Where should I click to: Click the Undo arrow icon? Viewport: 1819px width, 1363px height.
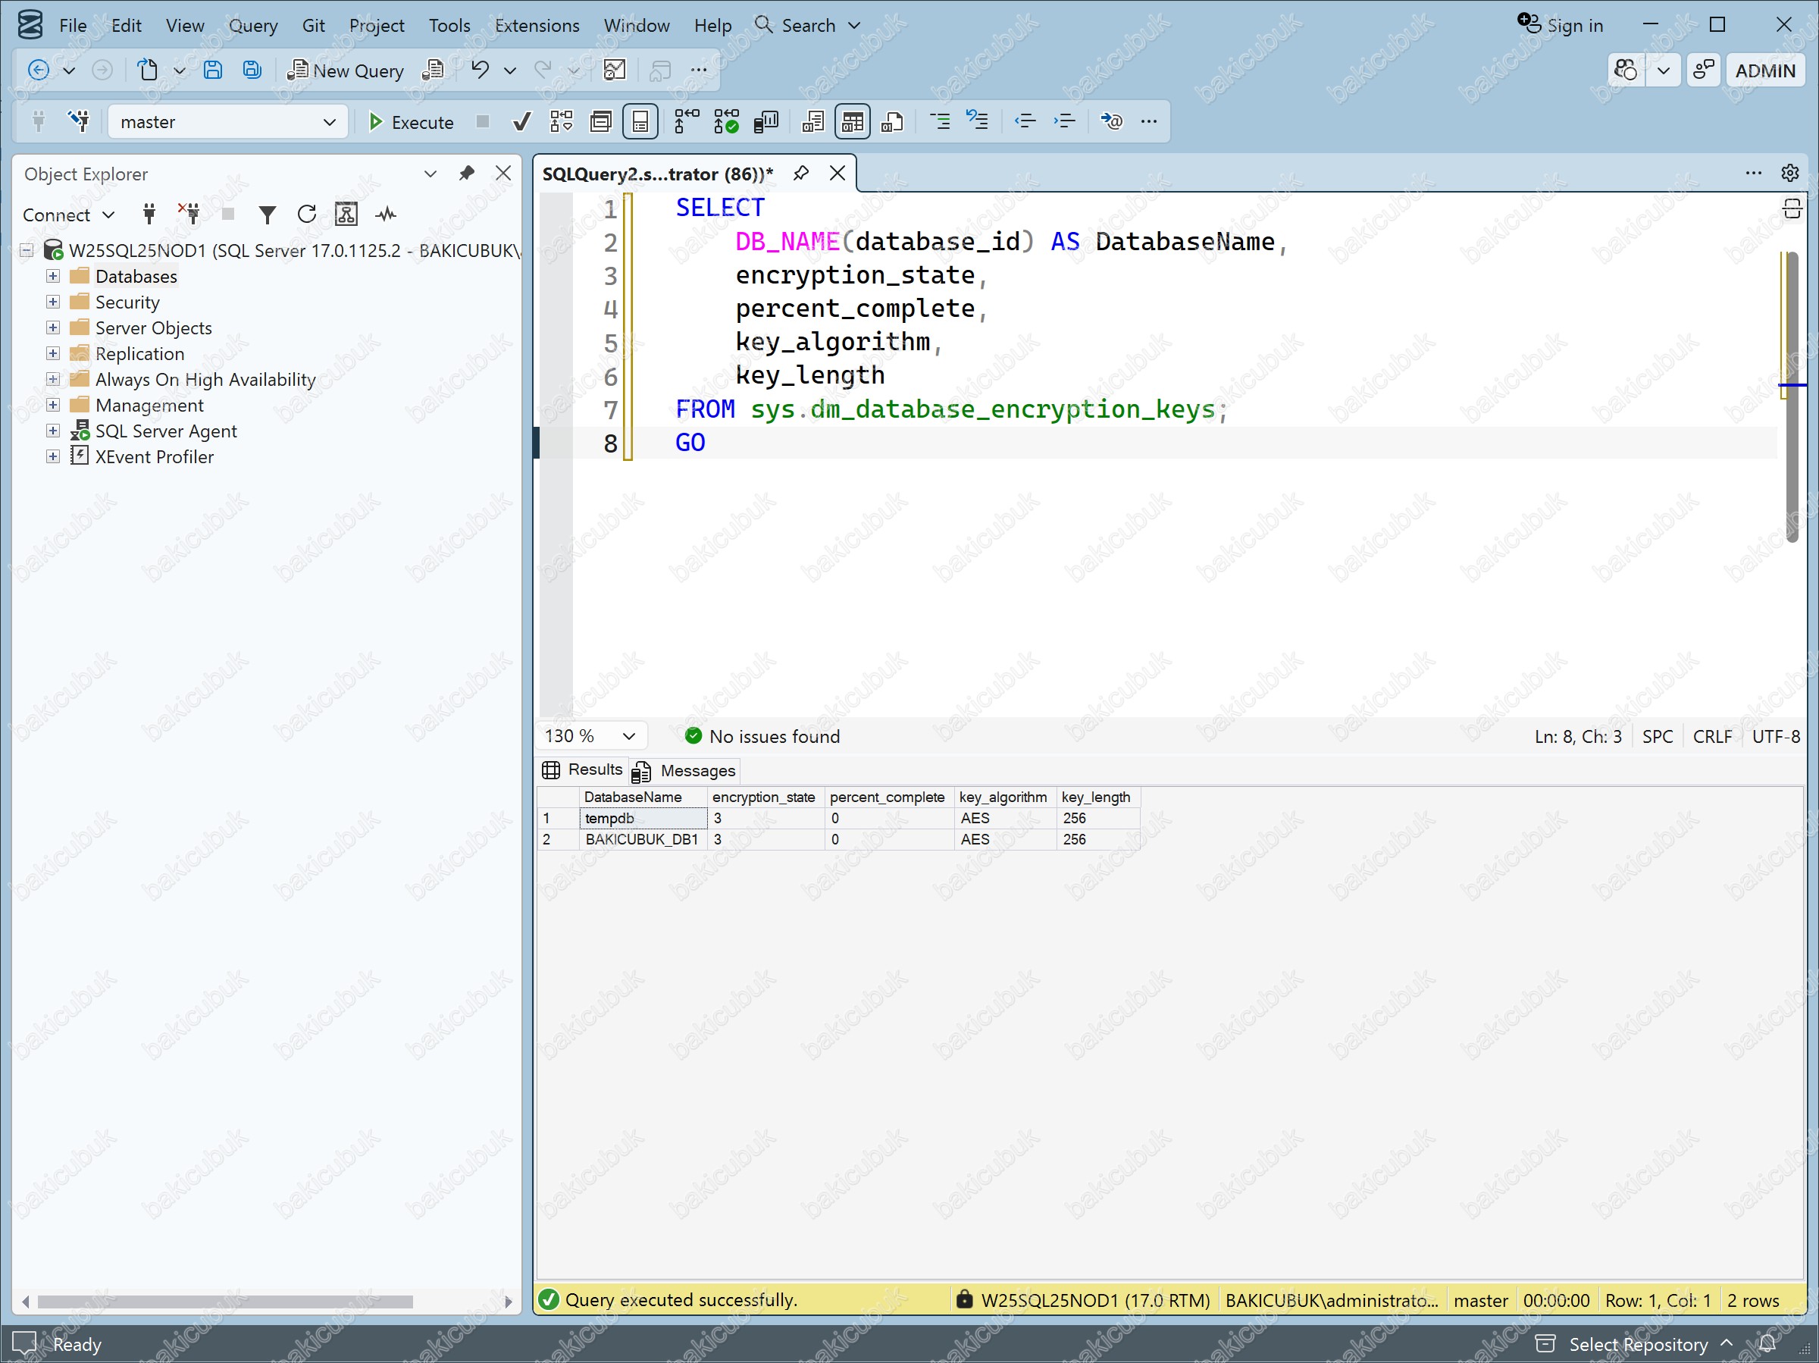(x=480, y=70)
